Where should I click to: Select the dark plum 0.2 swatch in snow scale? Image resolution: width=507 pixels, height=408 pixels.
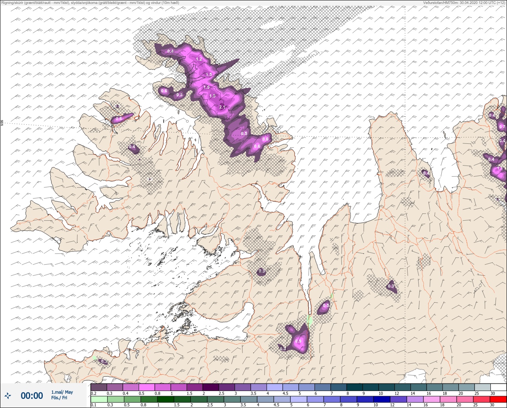[x=99, y=387]
